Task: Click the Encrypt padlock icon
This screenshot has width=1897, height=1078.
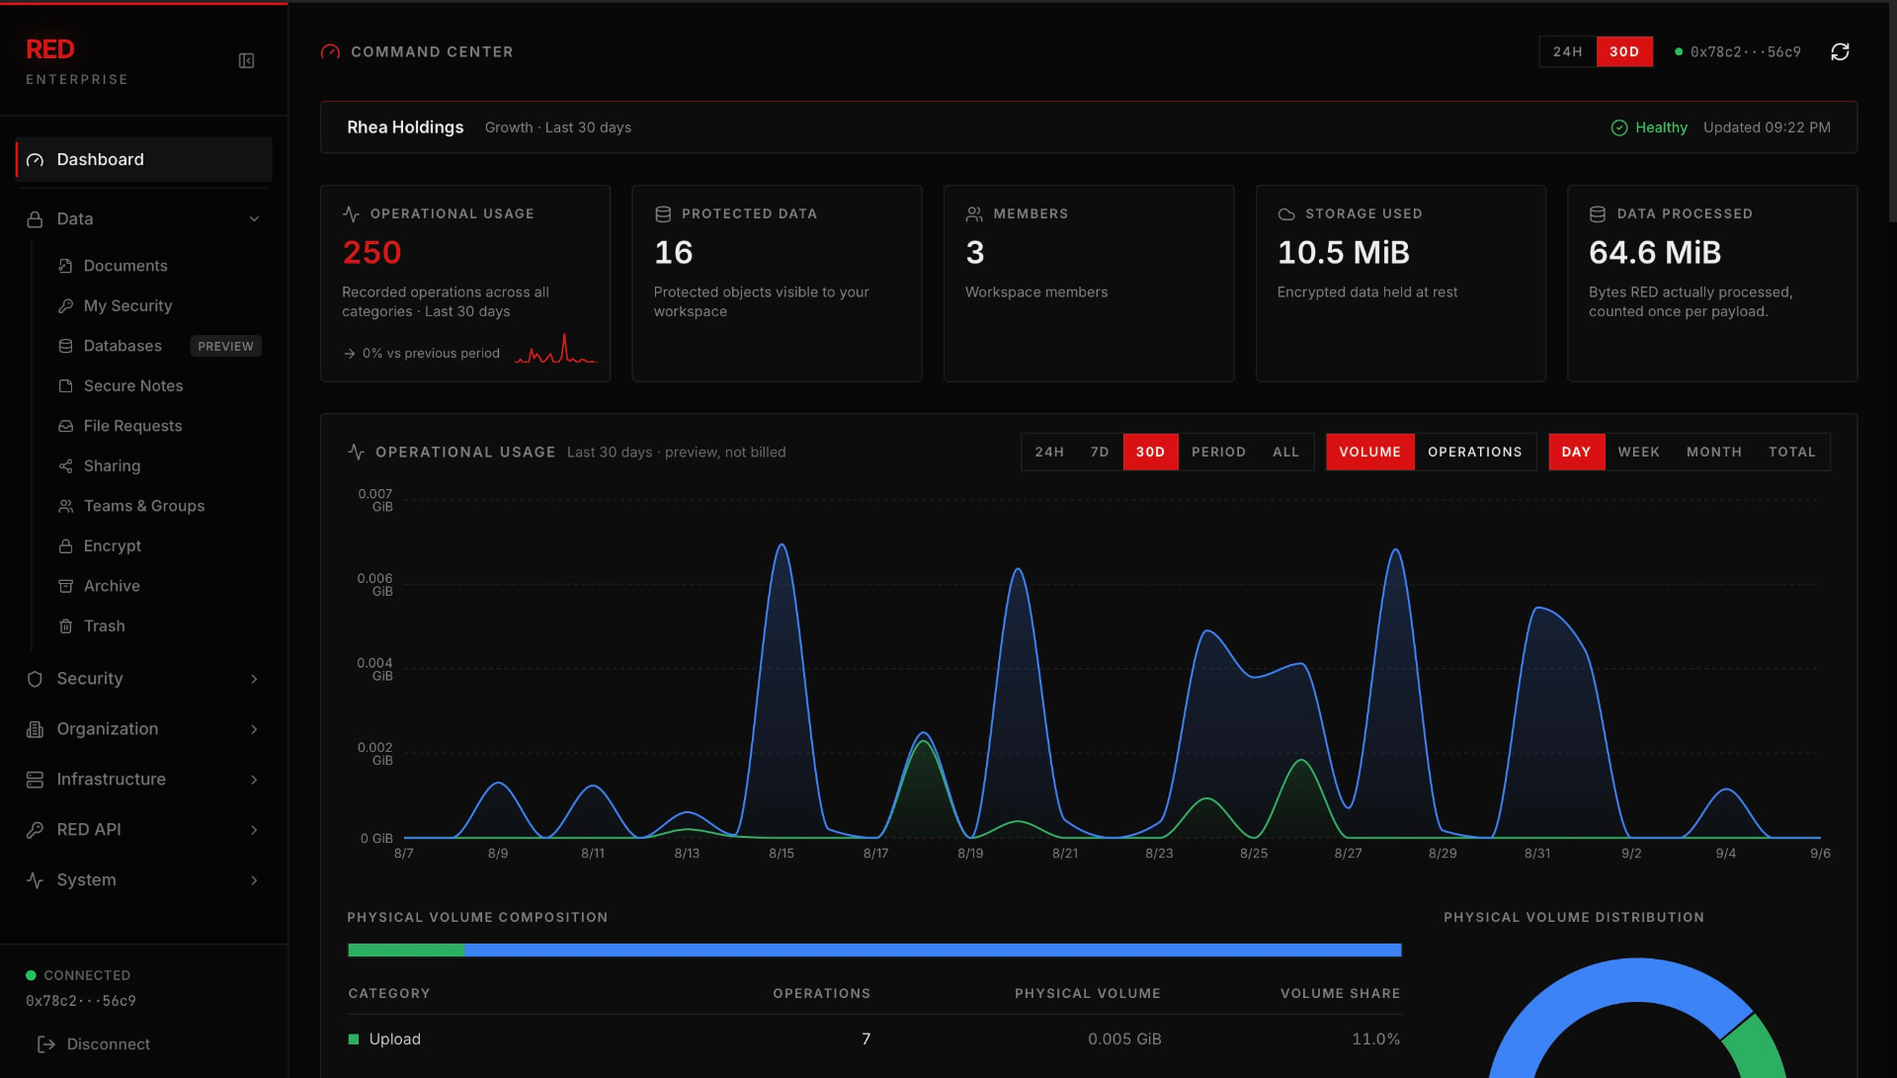Action: point(66,546)
